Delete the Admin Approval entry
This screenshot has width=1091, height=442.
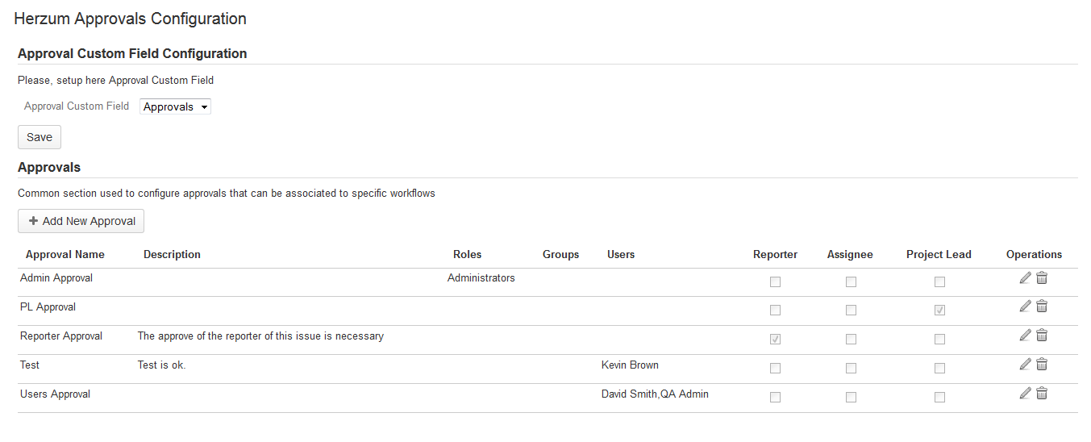point(1042,278)
